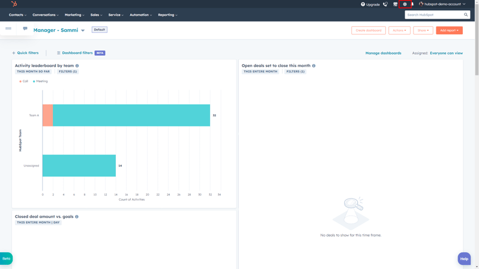This screenshot has height=269, width=479.
Task: Click the Unassigned axis label
Action: click(31, 165)
